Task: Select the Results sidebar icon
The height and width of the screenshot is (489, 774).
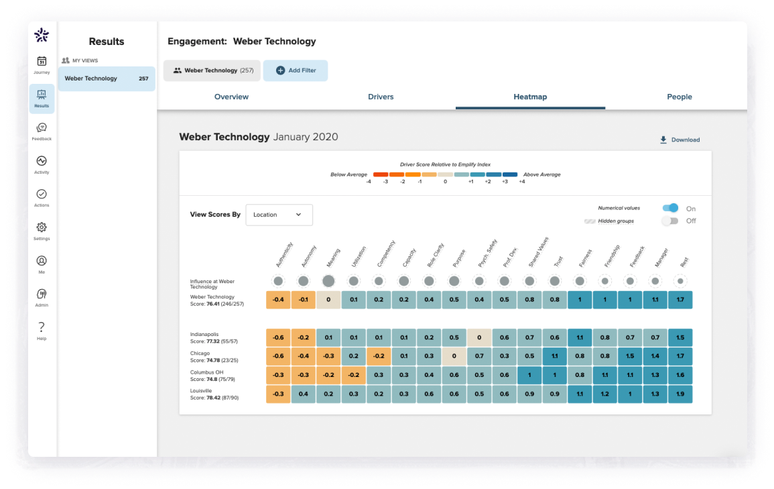Action: pos(42,95)
